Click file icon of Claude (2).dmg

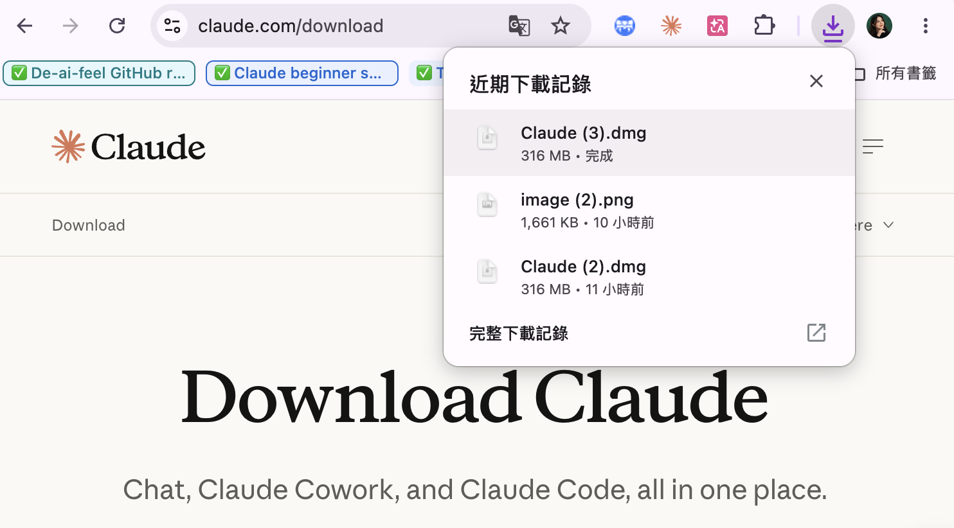tap(487, 271)
